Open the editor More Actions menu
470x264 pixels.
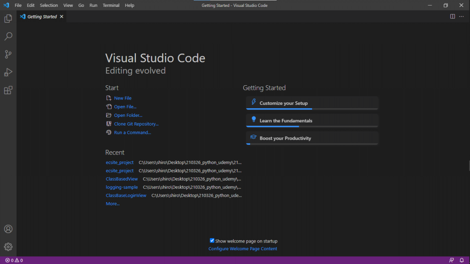(x=462, y=16)
